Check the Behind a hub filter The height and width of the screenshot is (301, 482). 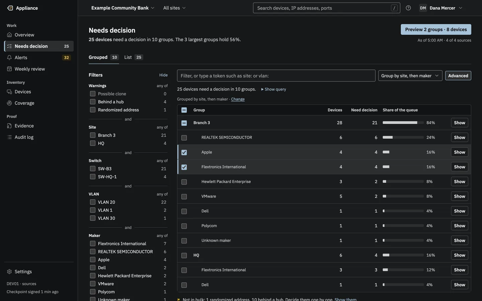coord(93,102)
